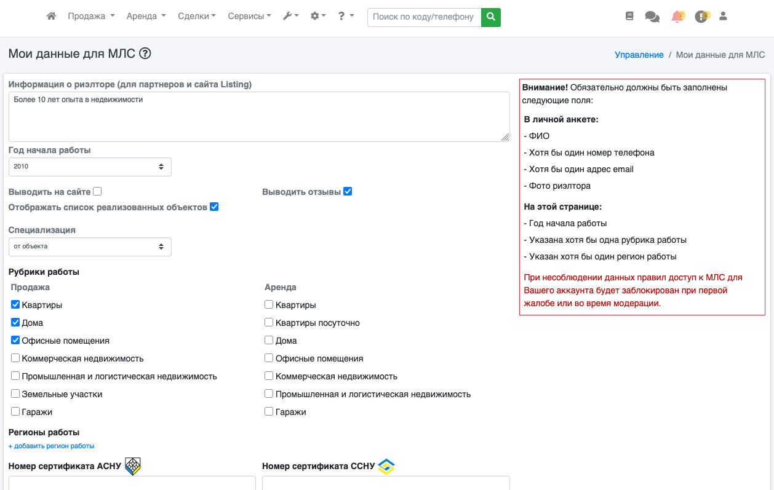The width and height of the screenshot is (774, 490).
Task: Open the question mark help dropdown
Action: [x=346, y=17]
